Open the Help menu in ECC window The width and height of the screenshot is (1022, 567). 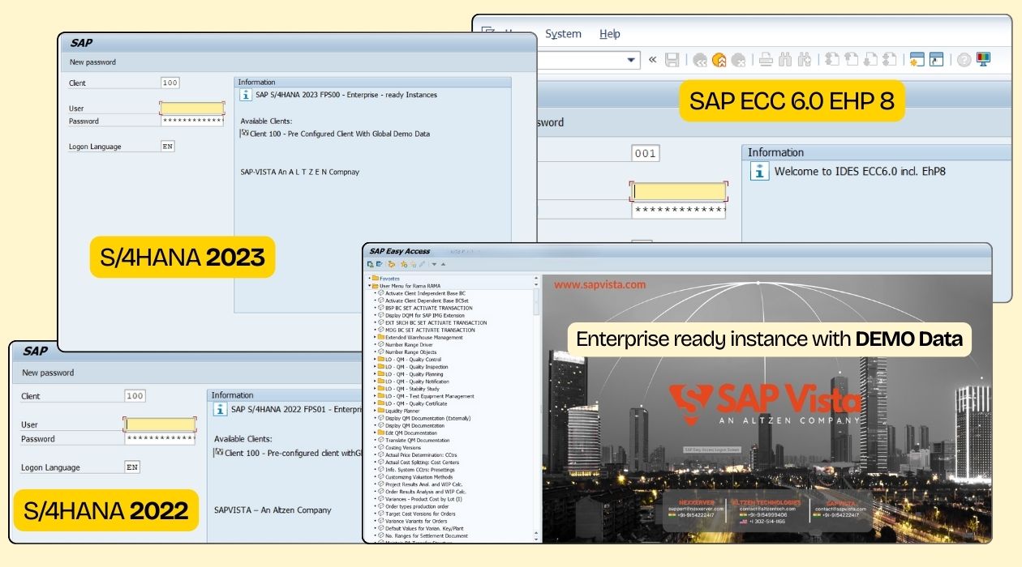(610, 34)
